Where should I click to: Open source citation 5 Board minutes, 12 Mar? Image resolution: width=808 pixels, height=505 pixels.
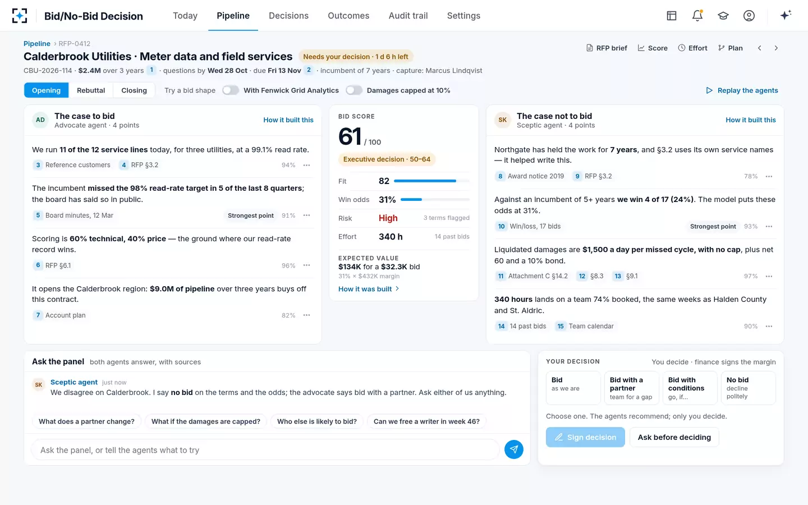pos(74,215)
